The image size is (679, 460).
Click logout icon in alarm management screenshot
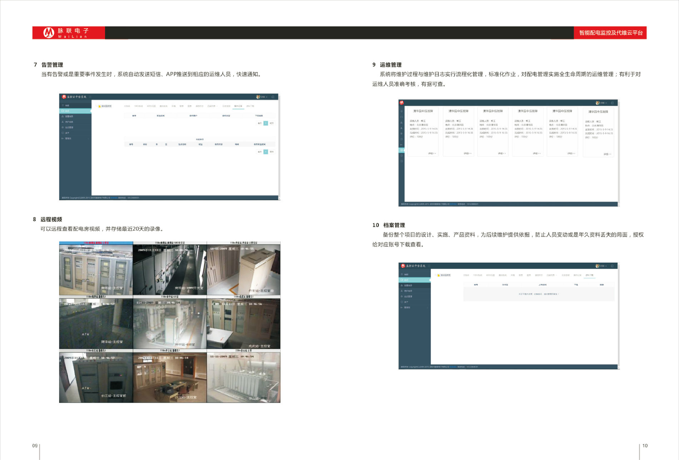273,97
